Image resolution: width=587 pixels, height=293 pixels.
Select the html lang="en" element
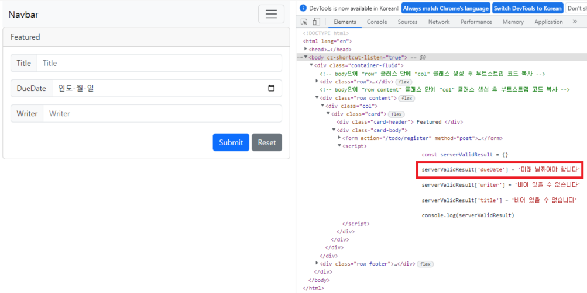click(x=327, y=41)
